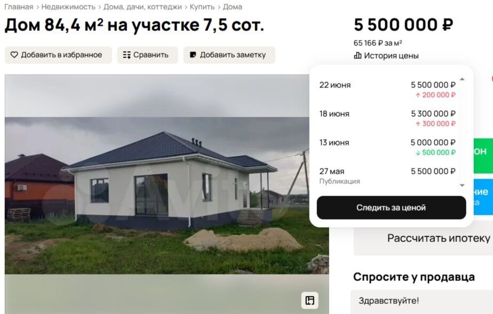Click the Рассчитать ипотеку button

click(x=423, y=238)
